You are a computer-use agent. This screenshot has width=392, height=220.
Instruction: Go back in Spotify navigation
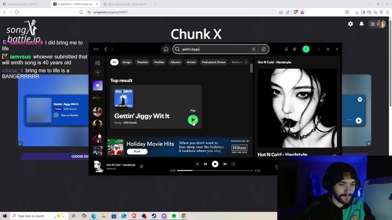[x=106, y=49]
